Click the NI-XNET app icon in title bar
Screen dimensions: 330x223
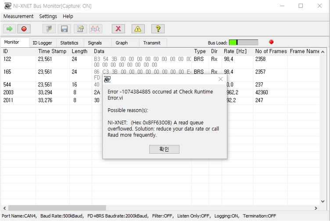pos(7,6)
